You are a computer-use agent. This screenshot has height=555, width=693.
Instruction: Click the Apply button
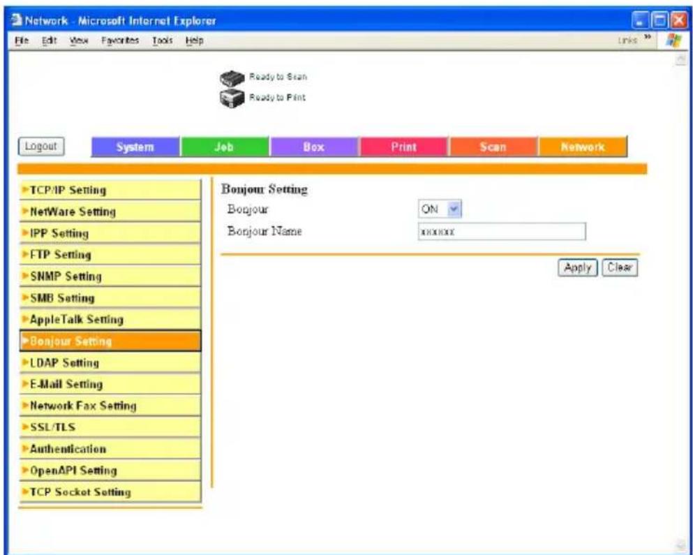point(578,267)
